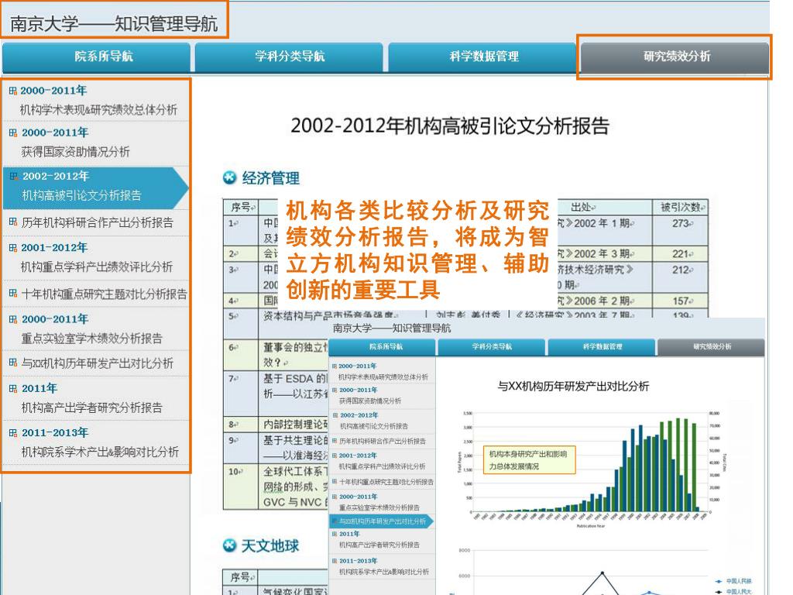Click the 天文地球 section arrow icon
793x595 pixels.
229,545
